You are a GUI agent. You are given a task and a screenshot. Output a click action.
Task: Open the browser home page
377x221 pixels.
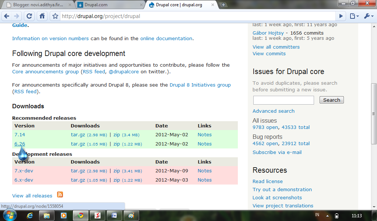click(x=42, y=16)
